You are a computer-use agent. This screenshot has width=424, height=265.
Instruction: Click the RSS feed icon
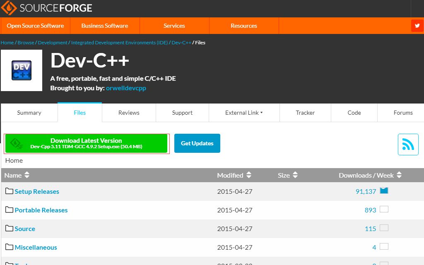point(408,145)
